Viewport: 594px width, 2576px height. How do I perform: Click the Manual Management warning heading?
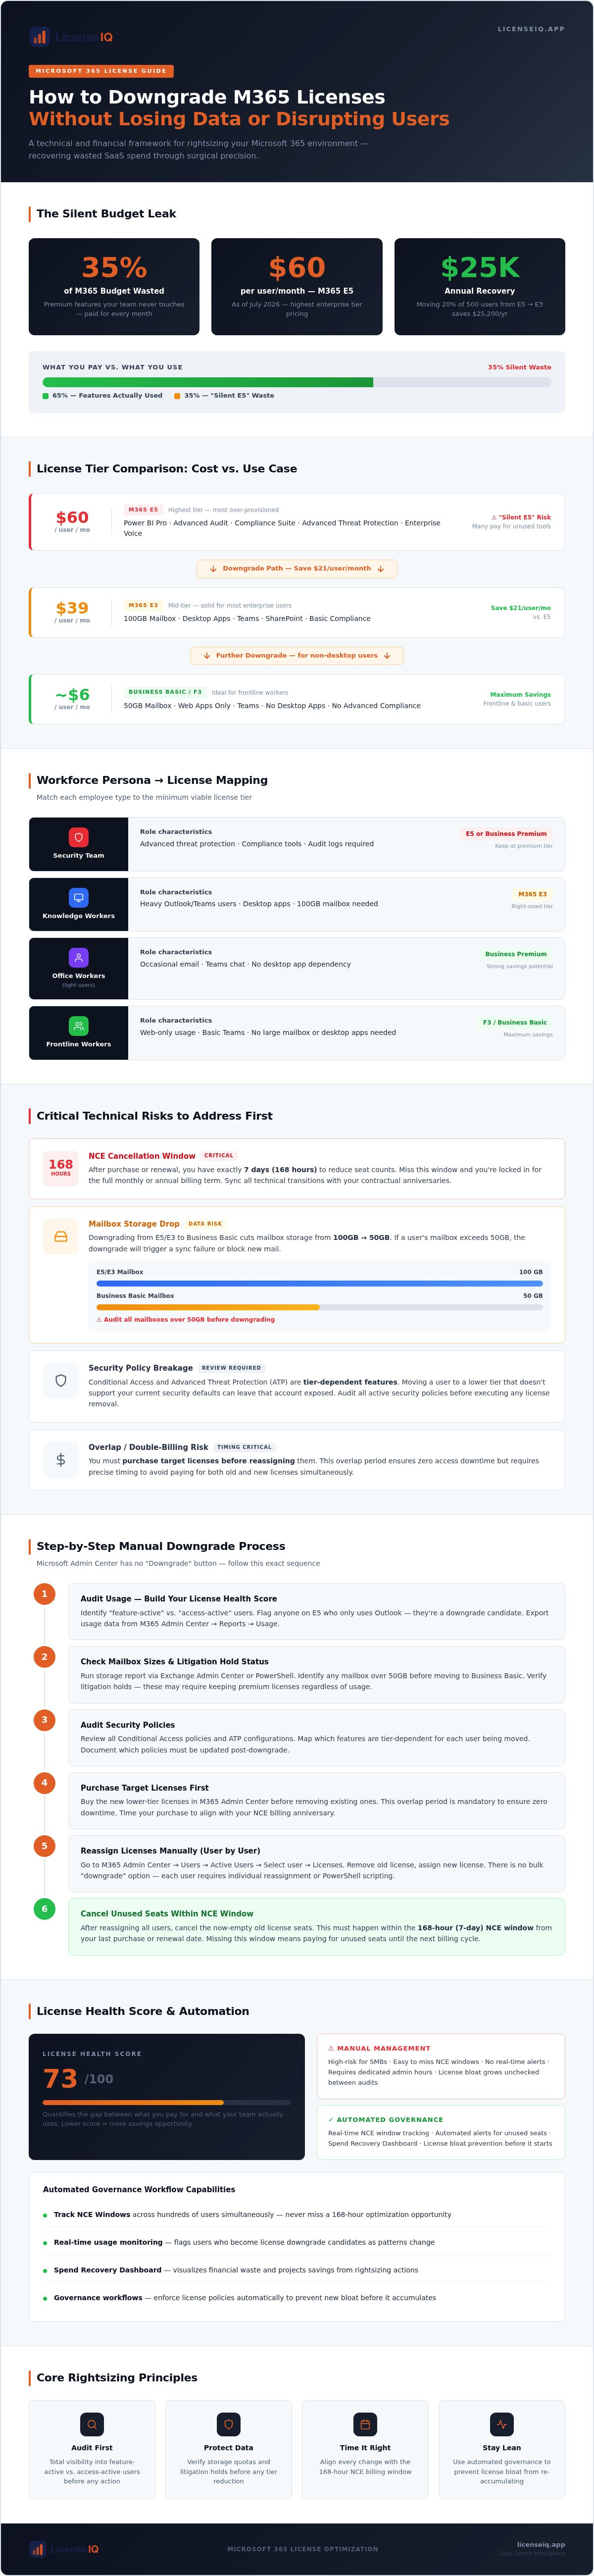(x=379, y=2048)
